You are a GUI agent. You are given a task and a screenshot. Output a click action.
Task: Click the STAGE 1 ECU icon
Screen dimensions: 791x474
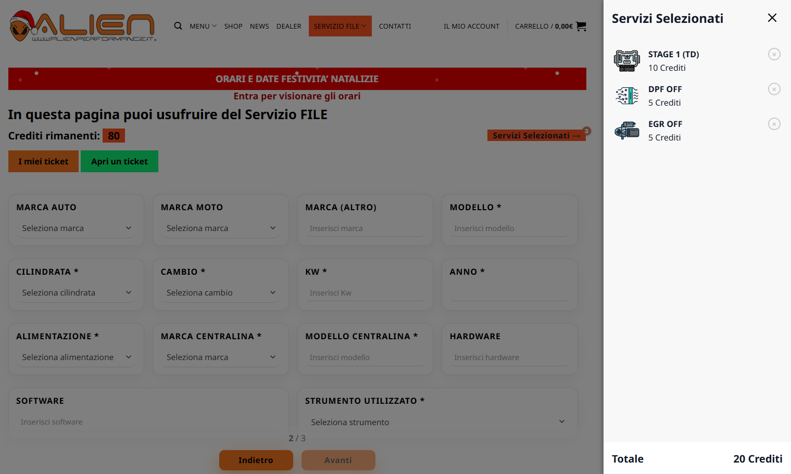click(x=626, y=61)
